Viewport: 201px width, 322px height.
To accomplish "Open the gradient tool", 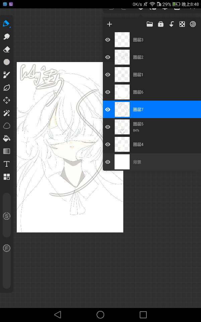I will [6, 151].
